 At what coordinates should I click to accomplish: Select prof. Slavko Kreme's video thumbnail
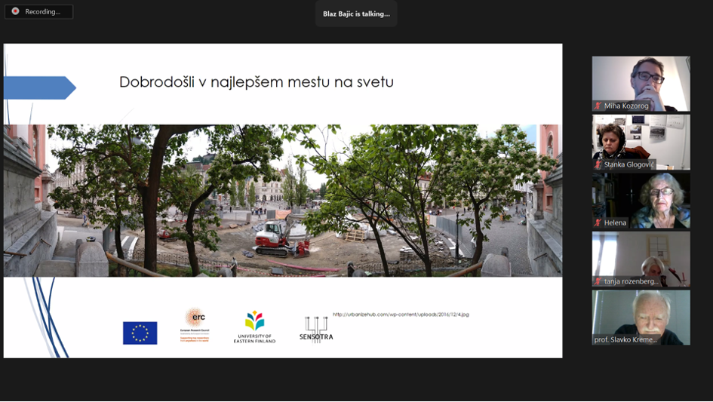point(641,318)
